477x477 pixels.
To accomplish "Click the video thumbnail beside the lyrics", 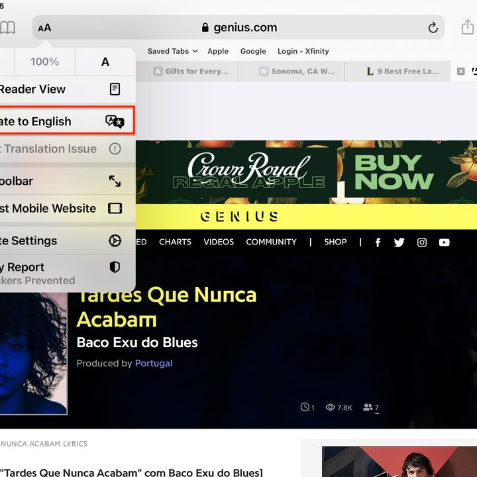I will tap(399, 462).
